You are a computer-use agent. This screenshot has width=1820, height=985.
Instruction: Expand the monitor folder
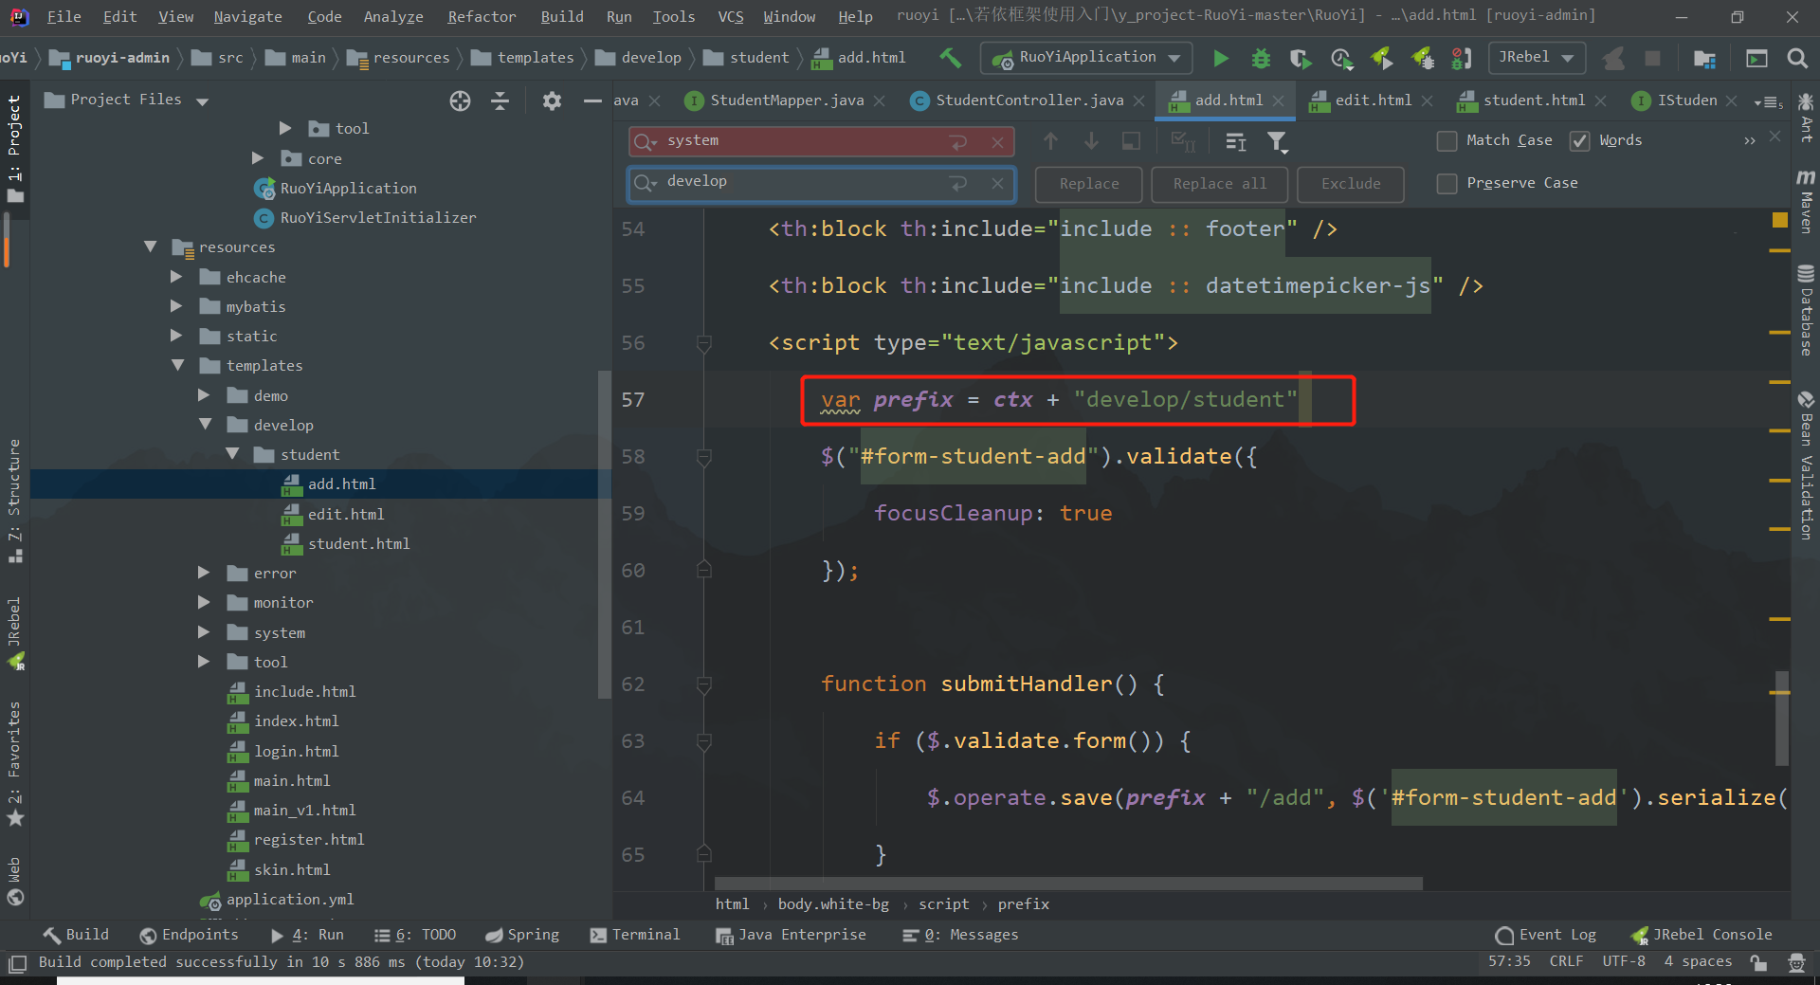click(203, 602)
